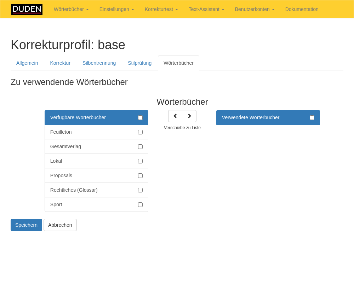Check the Rechtliches (Glossar) checkbox

pyautogui.click(x=140, y=190)
